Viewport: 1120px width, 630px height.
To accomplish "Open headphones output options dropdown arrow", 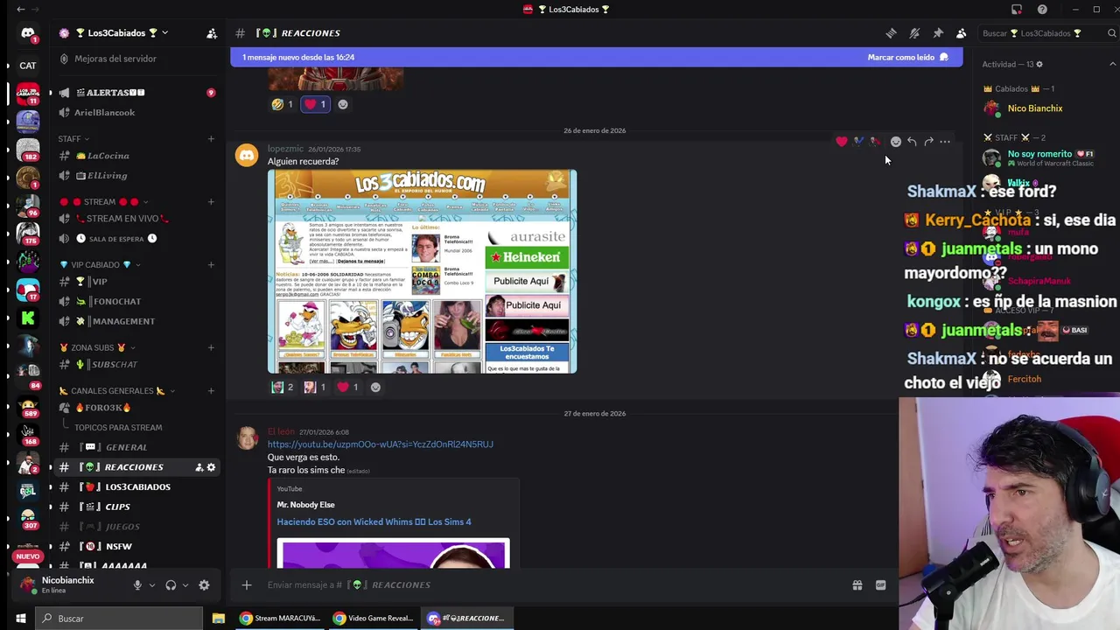I will point(185,585).
